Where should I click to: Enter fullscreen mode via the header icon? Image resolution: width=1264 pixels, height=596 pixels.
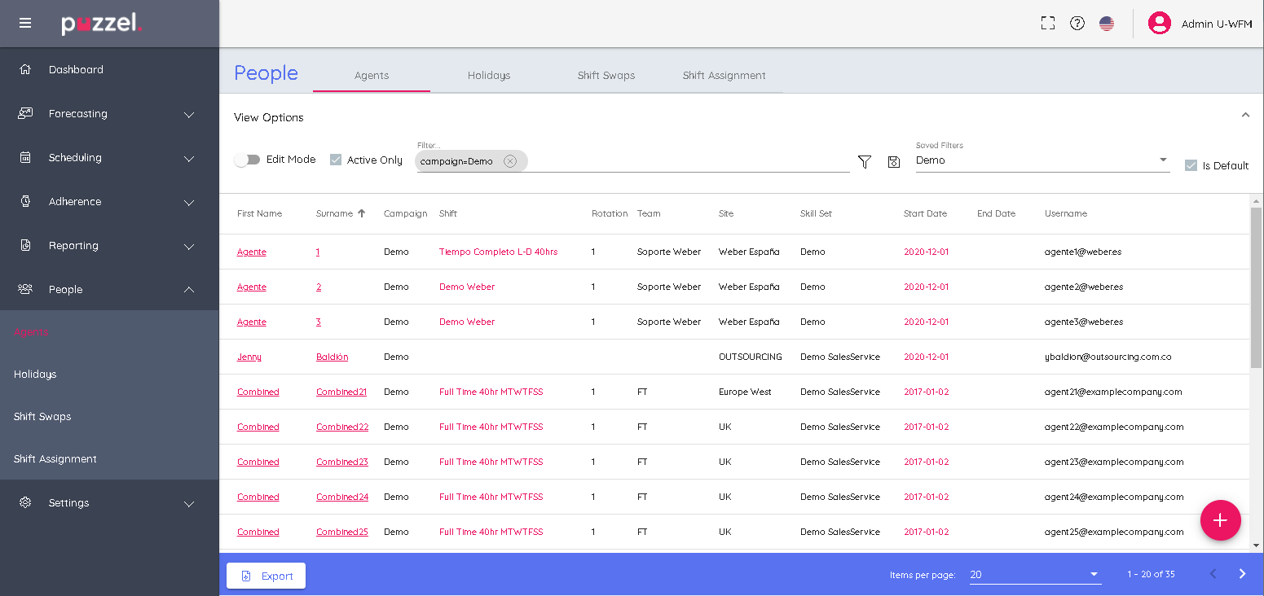[1048, 24]
